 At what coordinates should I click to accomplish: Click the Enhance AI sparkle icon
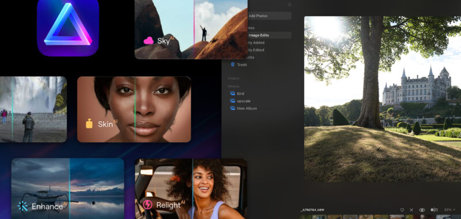click(x=22, y=206)
